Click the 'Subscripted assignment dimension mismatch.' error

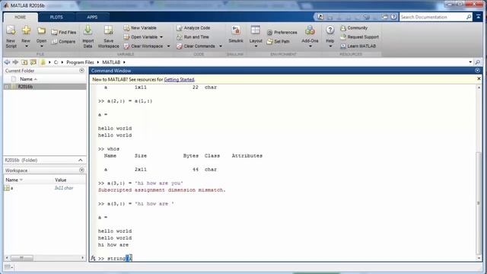pyautogui.click(x=162, y=190)
